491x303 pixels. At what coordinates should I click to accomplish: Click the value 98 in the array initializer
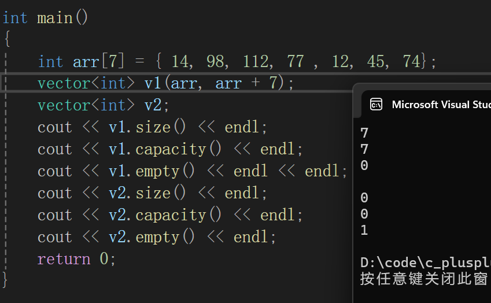215,61
